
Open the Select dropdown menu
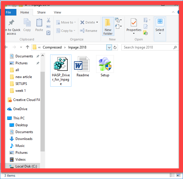(x=160, y=29)
